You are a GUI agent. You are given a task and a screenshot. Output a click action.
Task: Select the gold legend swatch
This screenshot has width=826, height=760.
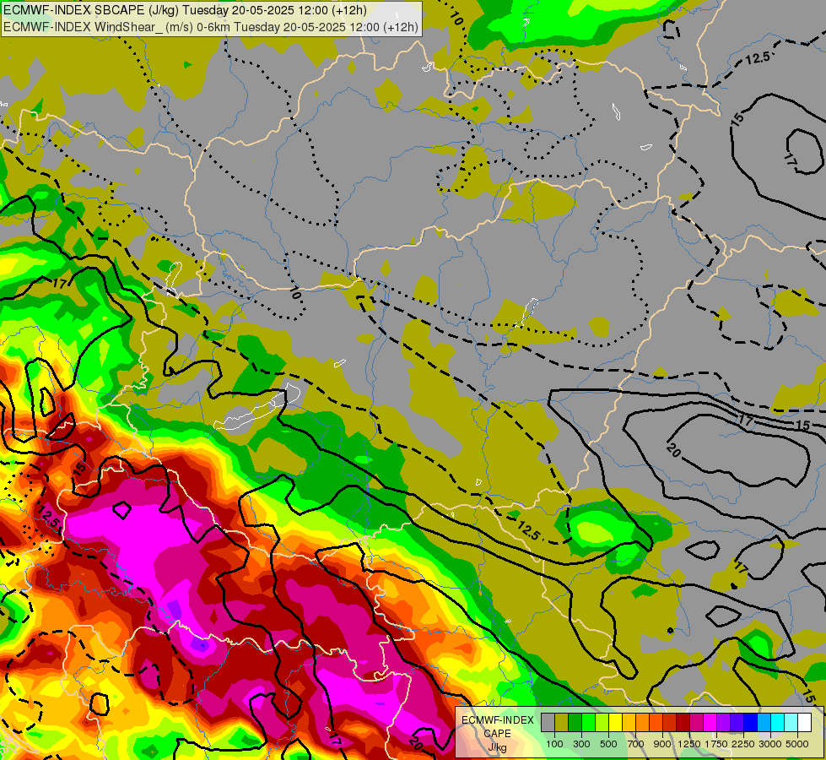click(x=629, y=723)
